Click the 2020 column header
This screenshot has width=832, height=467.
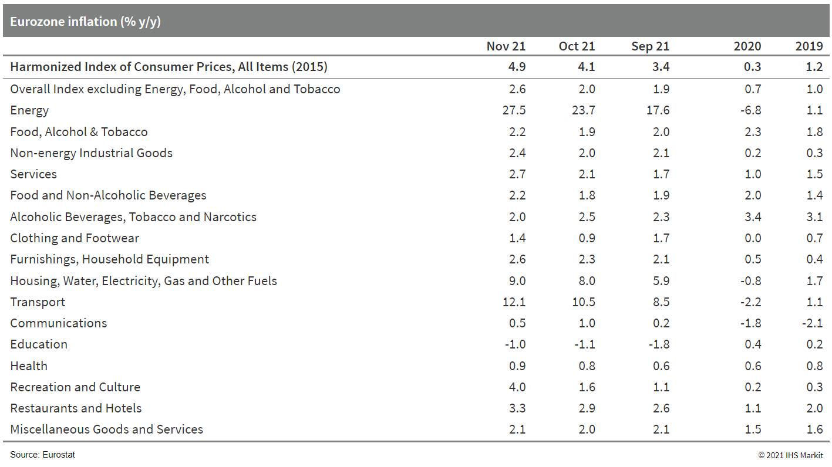pos(747,46)
